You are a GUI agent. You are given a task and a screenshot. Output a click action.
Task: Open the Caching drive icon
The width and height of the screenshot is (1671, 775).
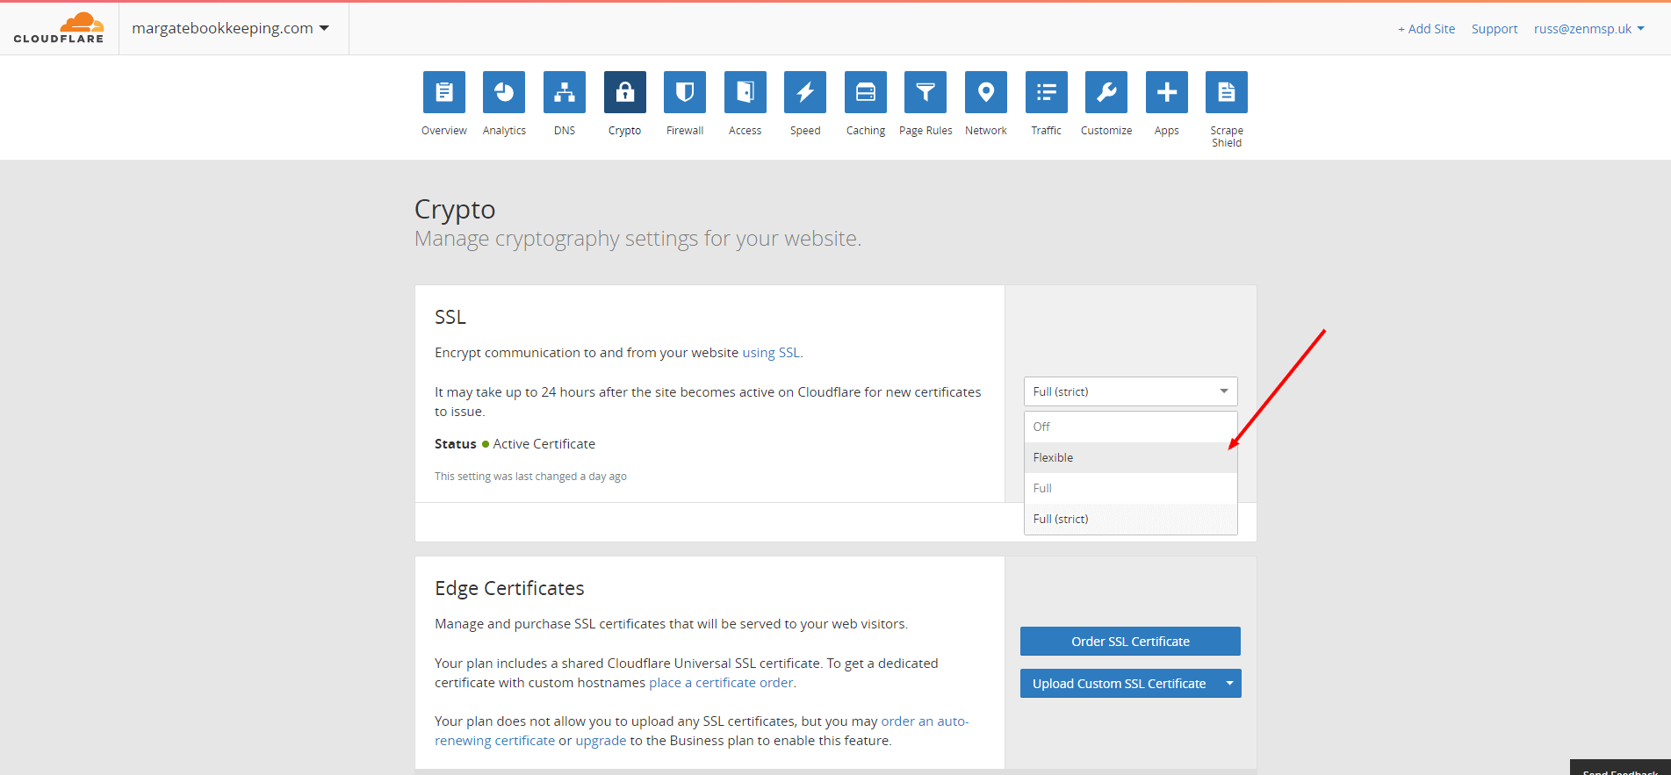pos(866,92)
